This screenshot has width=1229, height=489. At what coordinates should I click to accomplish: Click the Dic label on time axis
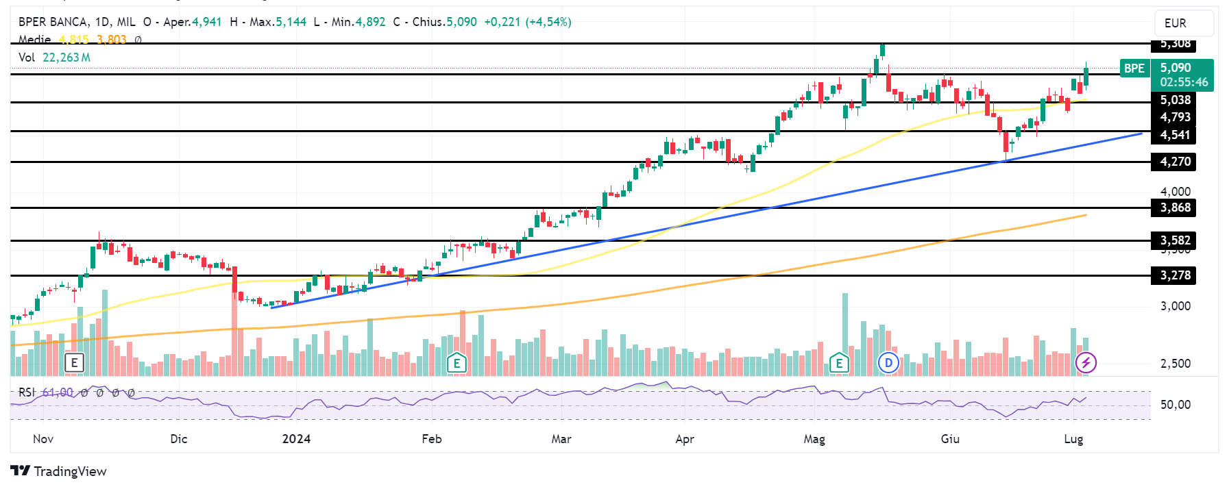pos(178,439)
